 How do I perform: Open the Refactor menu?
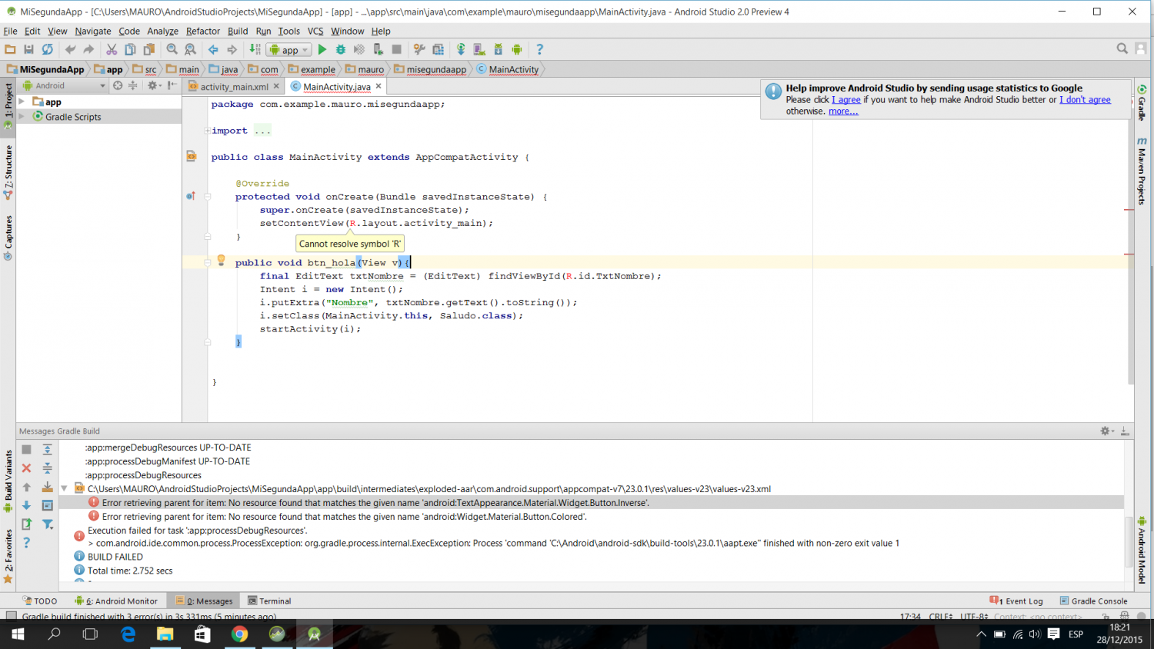pyautogui.click(x=203, y=31)
